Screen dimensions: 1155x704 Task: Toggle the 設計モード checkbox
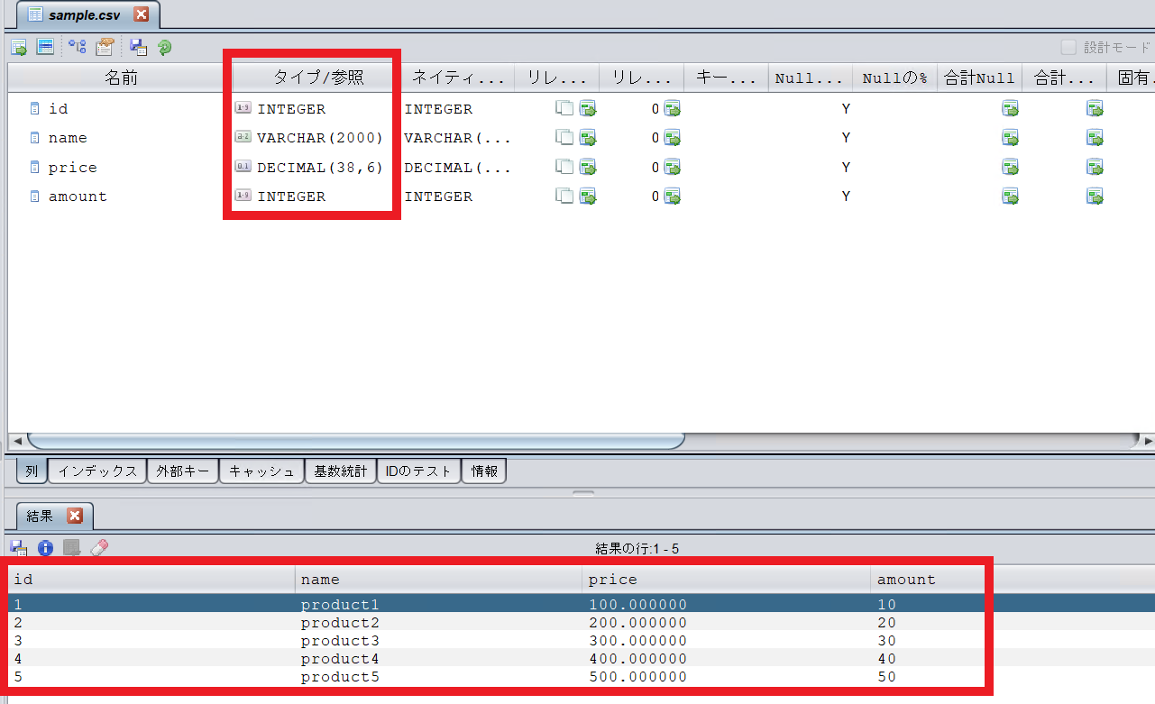pyautogui.click(x=1068, y=47)
